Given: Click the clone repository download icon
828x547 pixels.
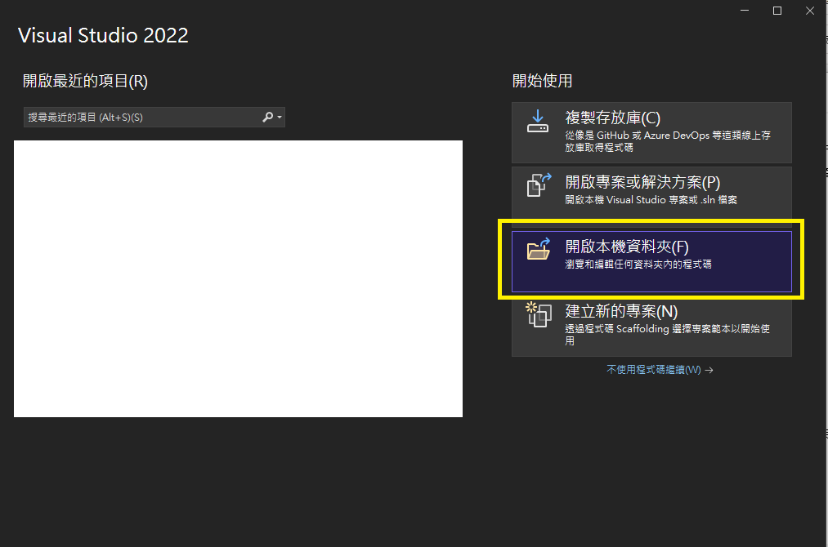Looking at the screenshot, I should click(x=538, y=122).
